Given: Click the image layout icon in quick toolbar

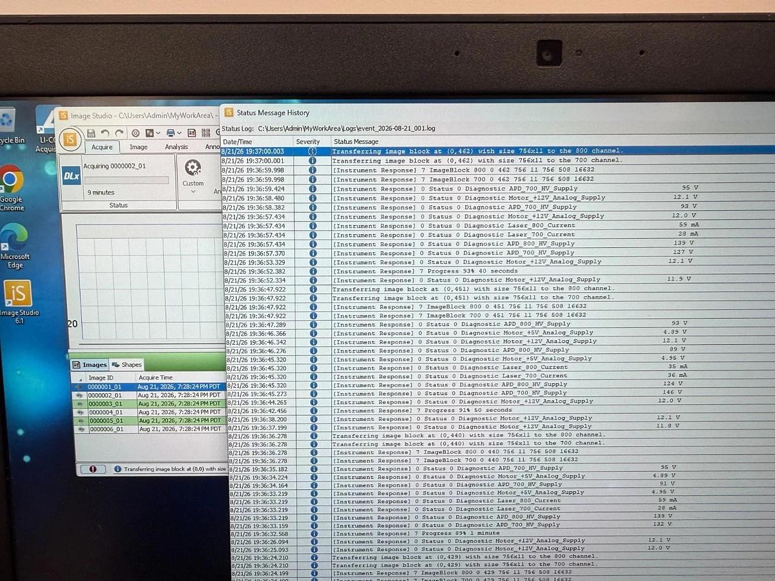Looking at the screenshot, I should 149,133.
